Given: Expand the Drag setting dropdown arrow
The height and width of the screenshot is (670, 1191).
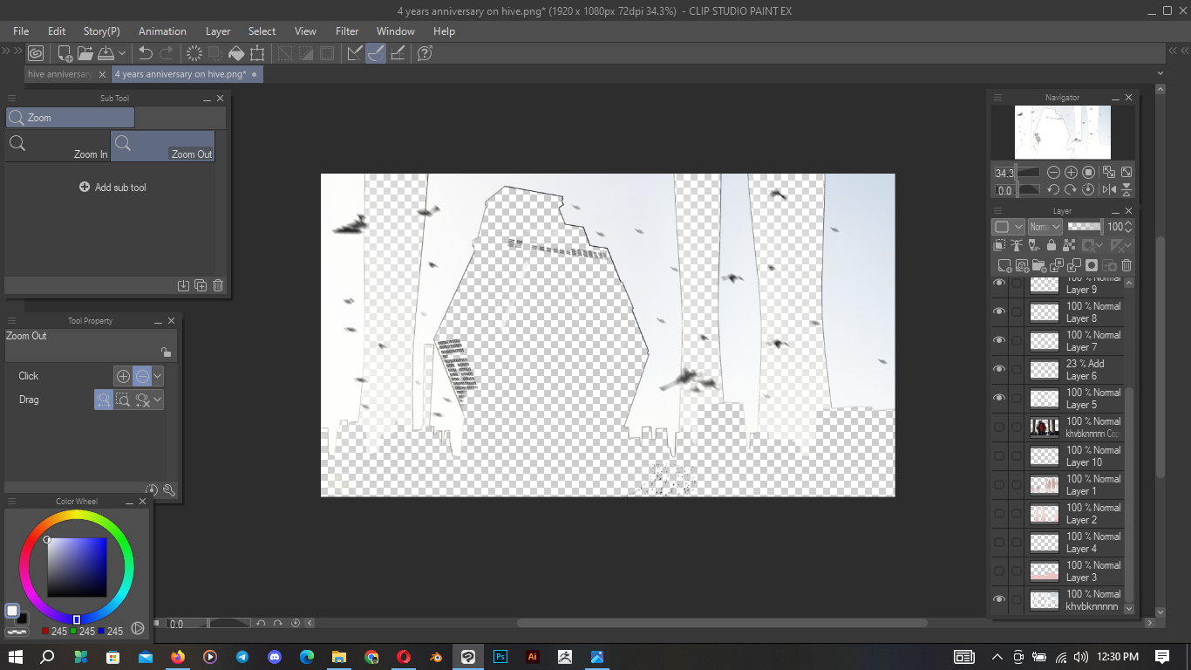Looking at the screenshot, I should click(158, 400).
